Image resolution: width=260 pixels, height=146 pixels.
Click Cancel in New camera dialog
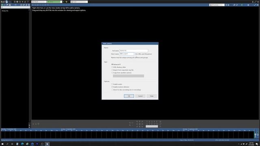[x=140, y=96]
